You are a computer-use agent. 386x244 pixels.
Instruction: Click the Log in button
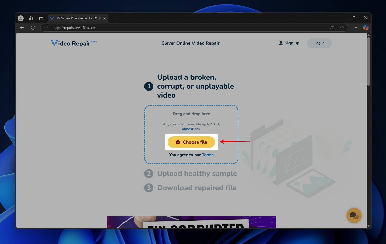coord(319,43)
